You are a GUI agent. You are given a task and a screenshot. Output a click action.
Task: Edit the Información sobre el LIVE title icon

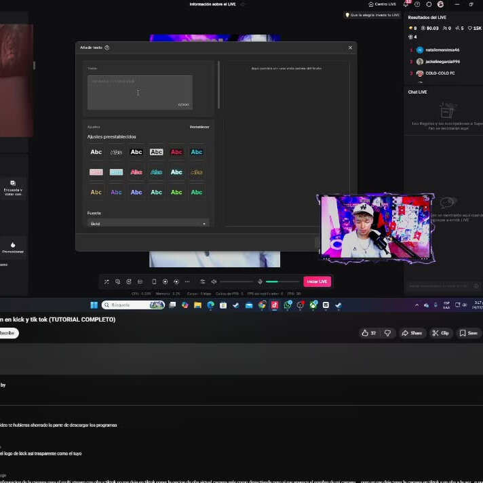tap(243, 4)
